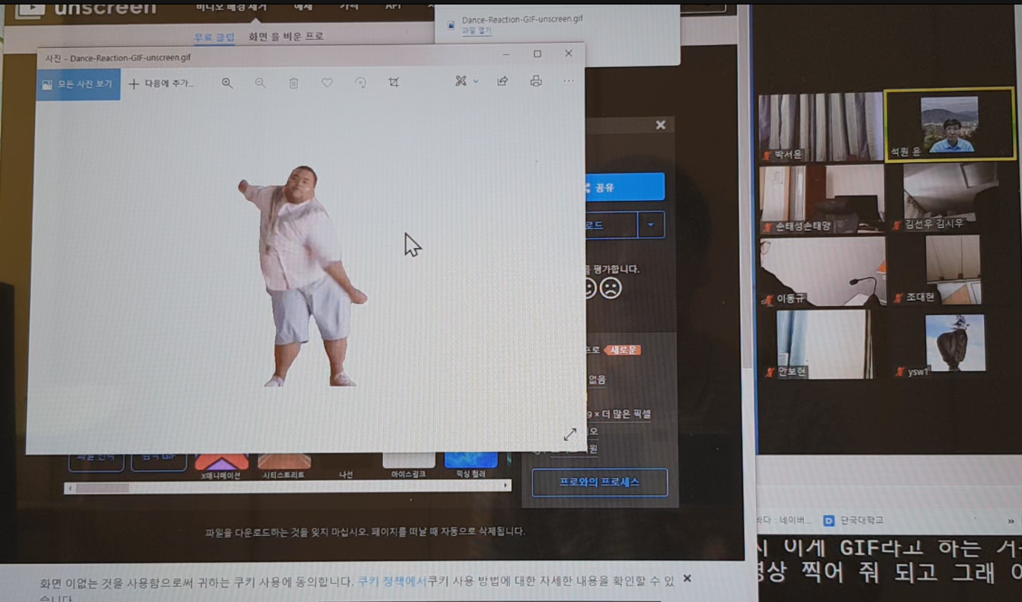Open '다음에 추가' add-to menu
The image size is (1022, 602).
coord(161,83)
